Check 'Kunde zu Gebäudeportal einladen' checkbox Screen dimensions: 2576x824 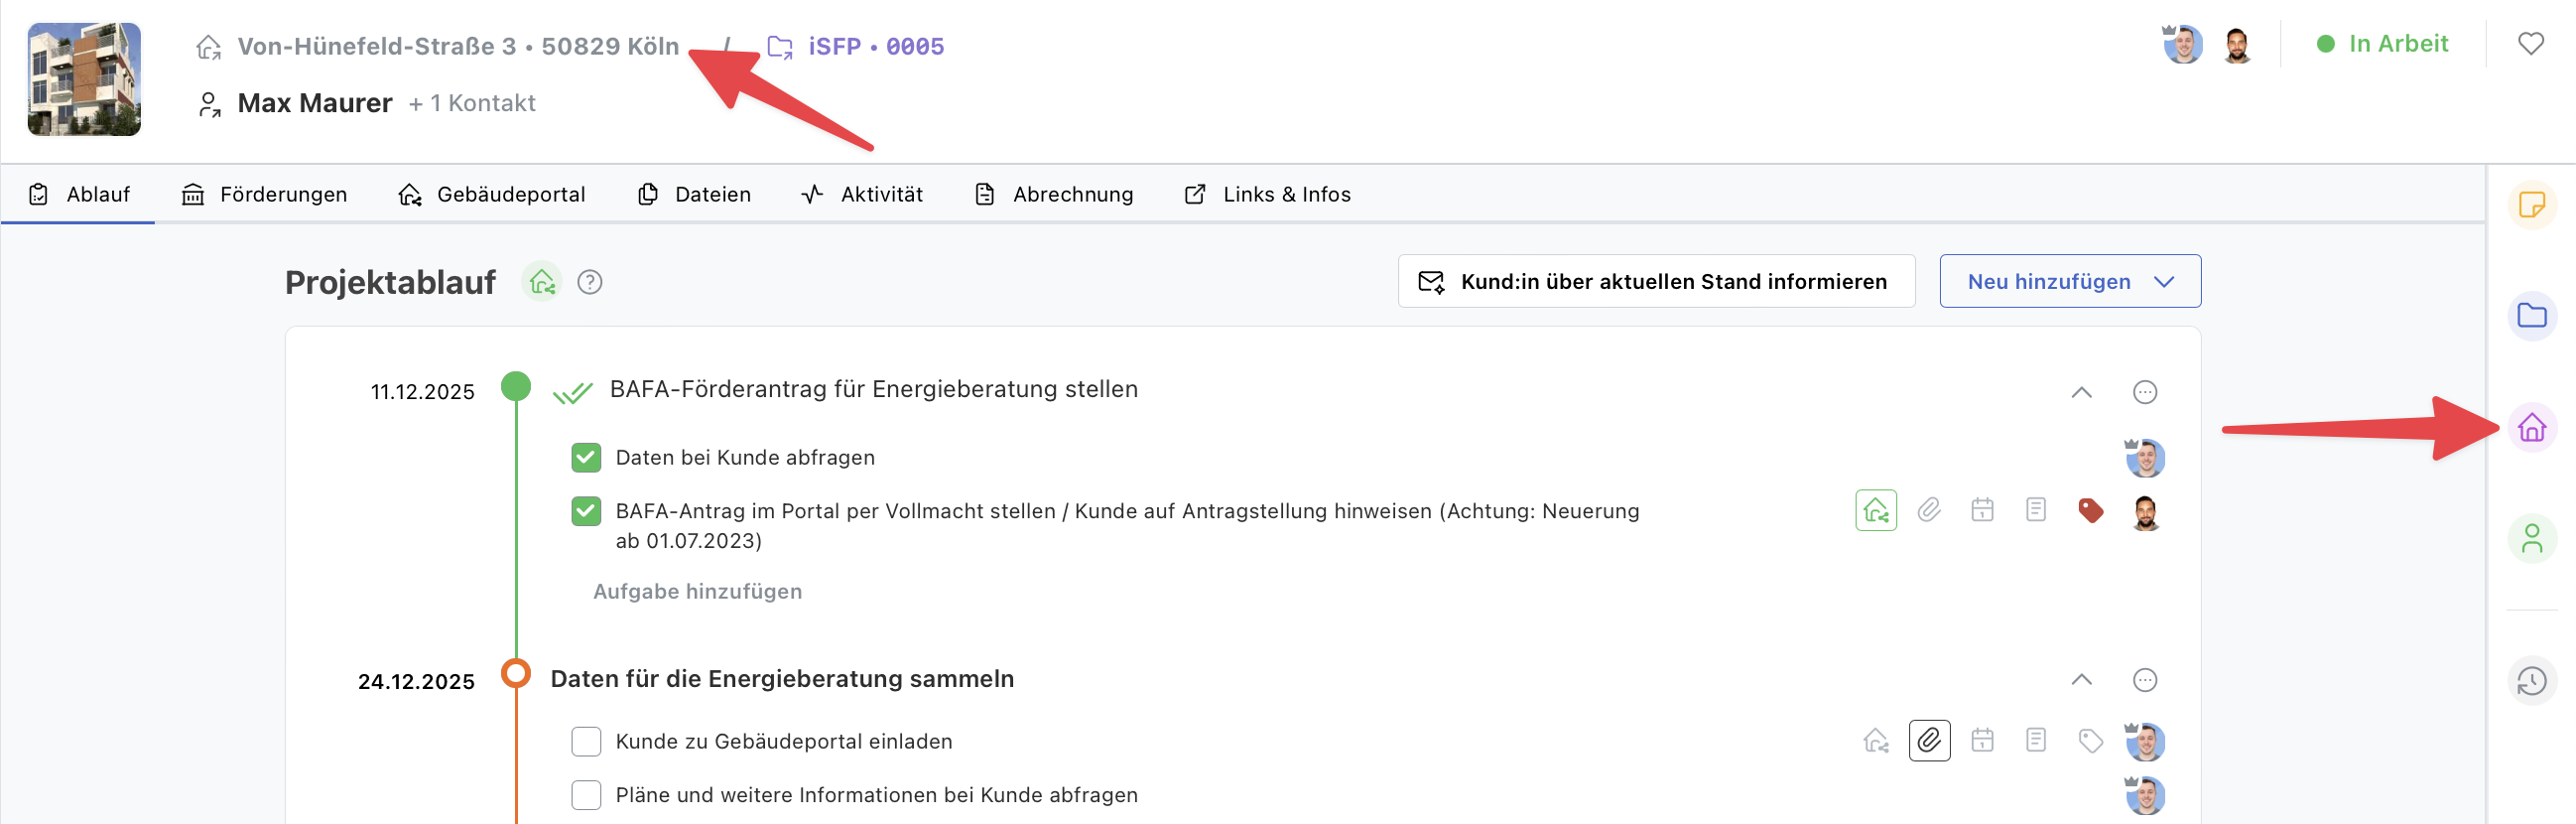[x=586, y=742]
